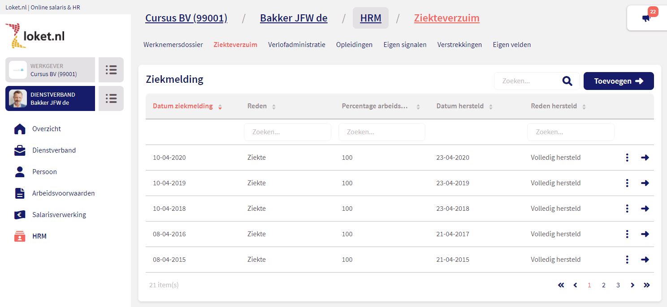
Task: Open three-dot menu for 08-04-2015 sick report
Action: (x=627, y=260)
